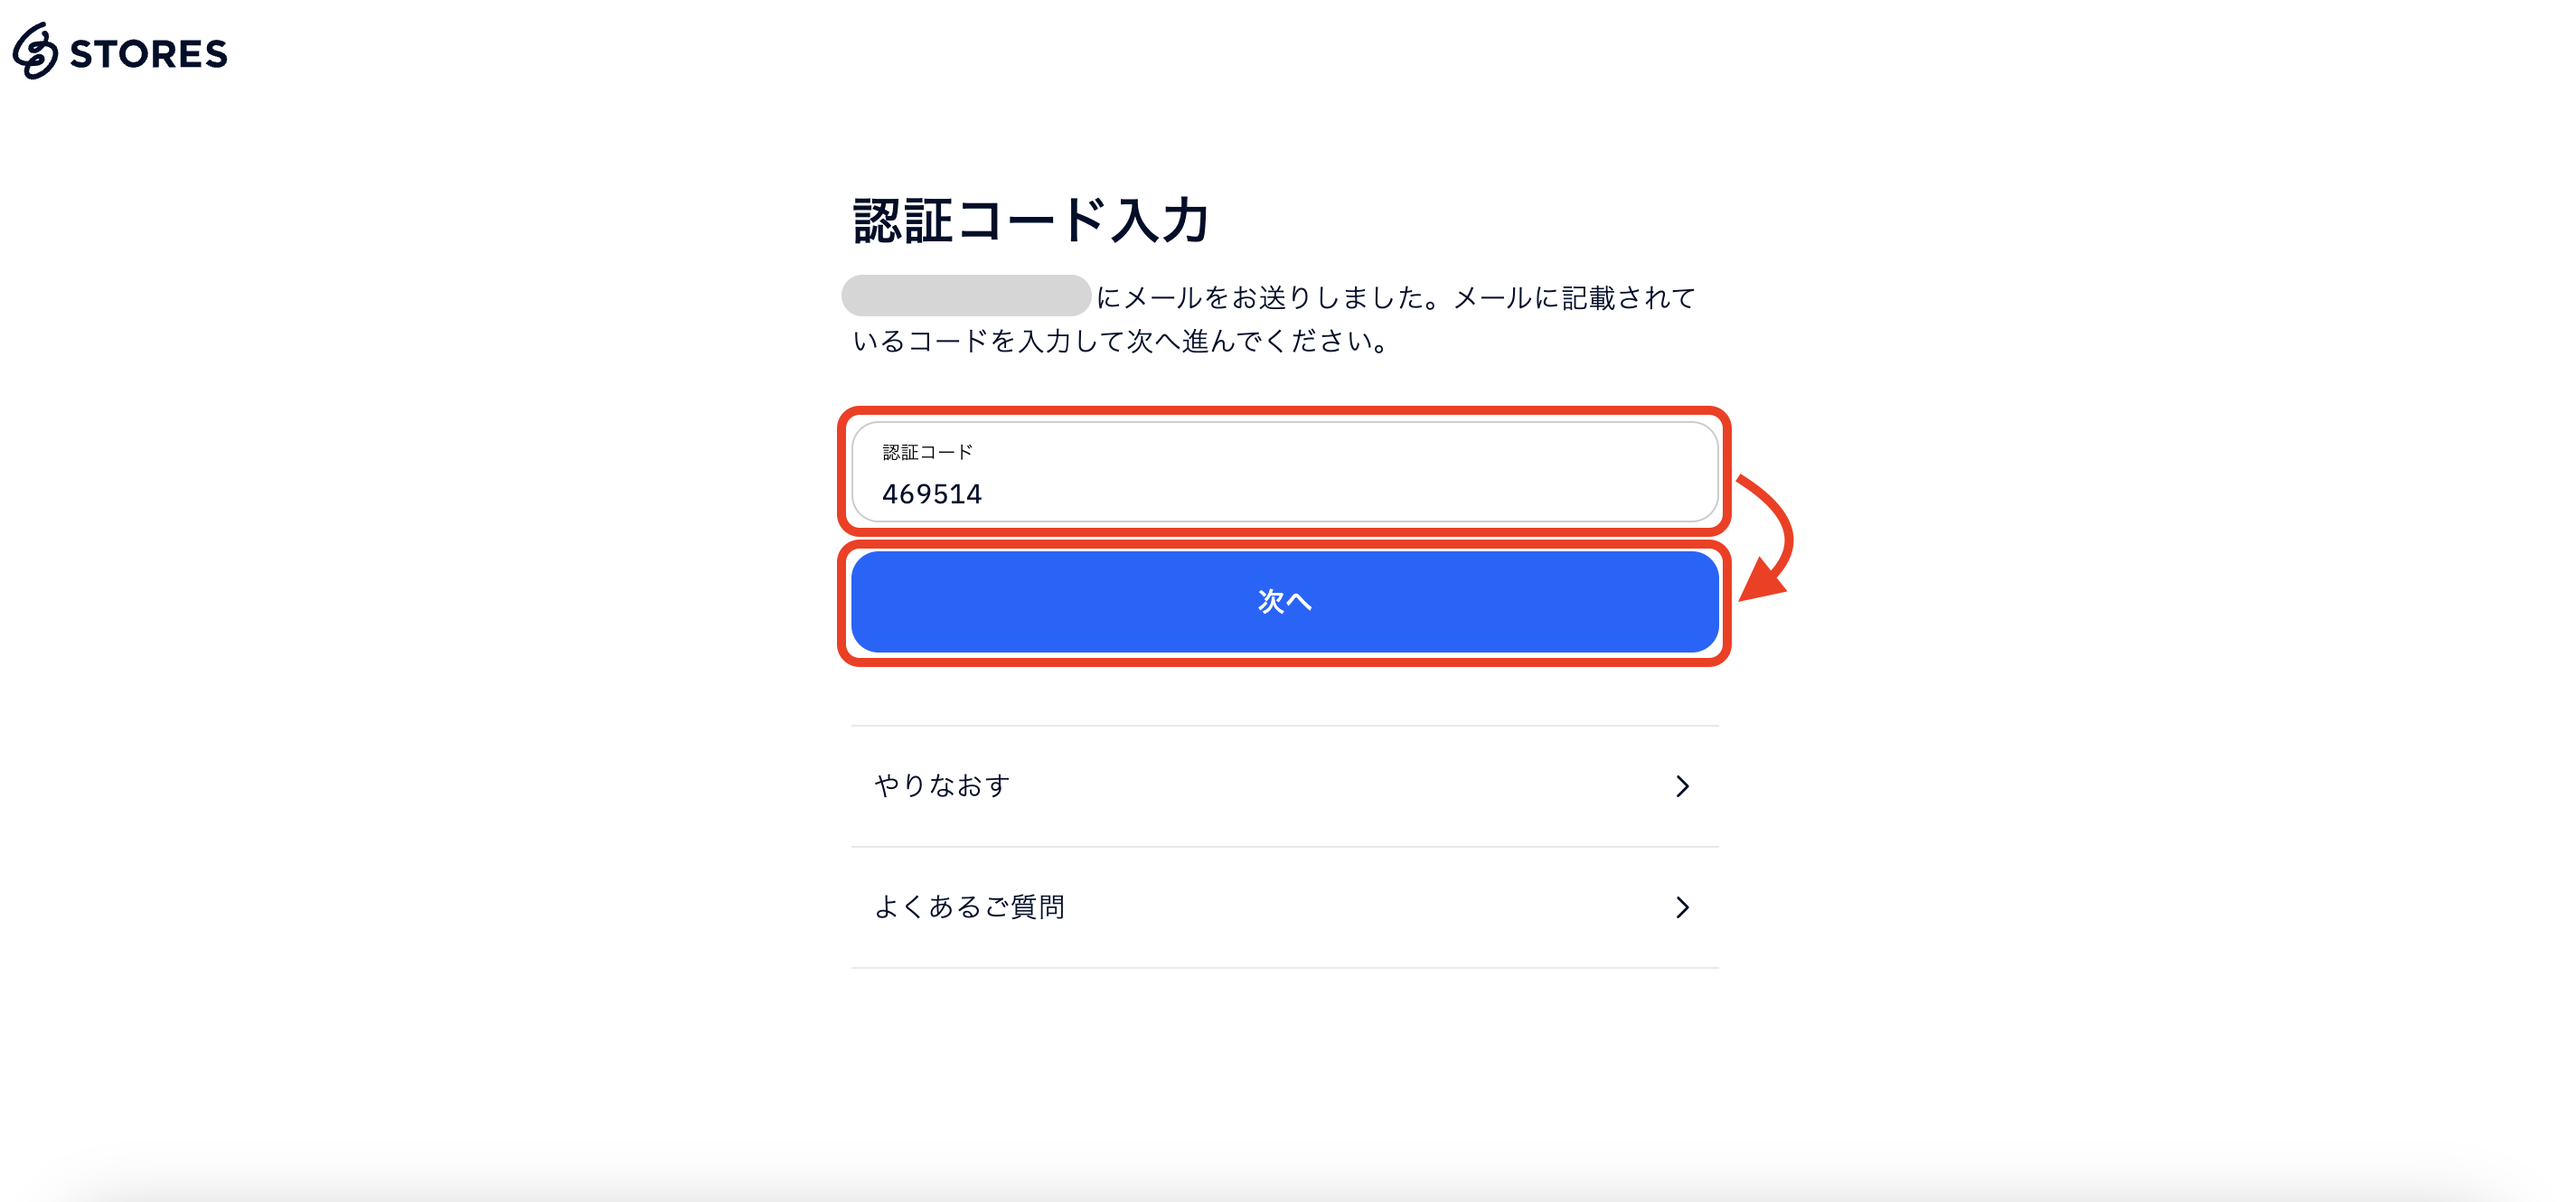
Task: Select the arrow icon on the やりなおす row
Action: (1684, 786)
